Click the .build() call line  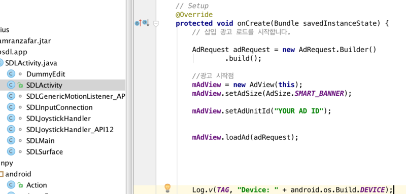click(243, 58)
